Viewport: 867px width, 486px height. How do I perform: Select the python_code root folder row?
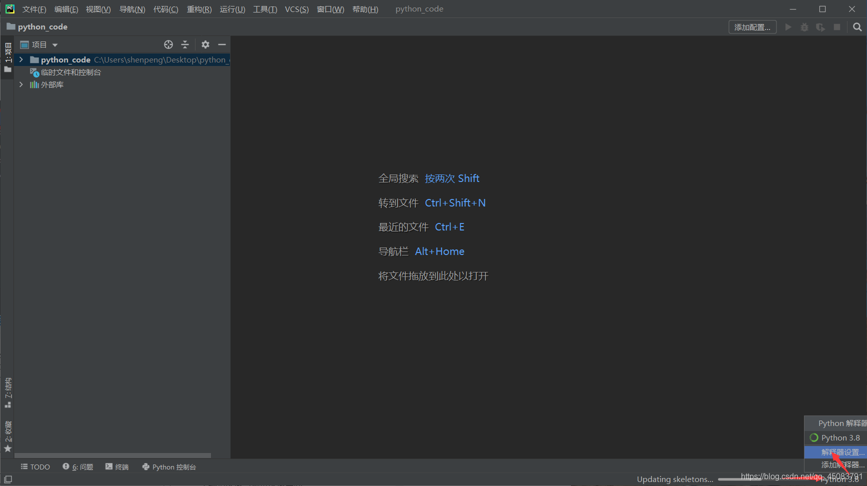122,59
